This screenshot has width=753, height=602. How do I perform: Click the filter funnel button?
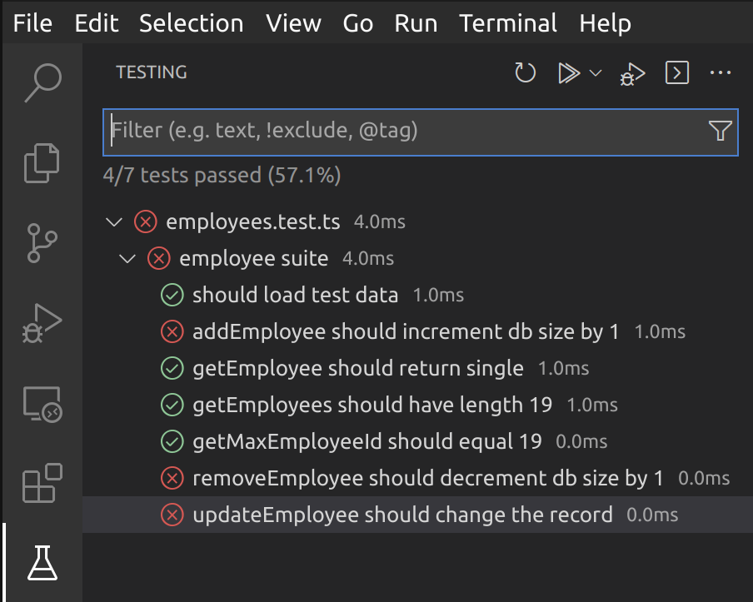pyautogui.click(x=720, y=131)
